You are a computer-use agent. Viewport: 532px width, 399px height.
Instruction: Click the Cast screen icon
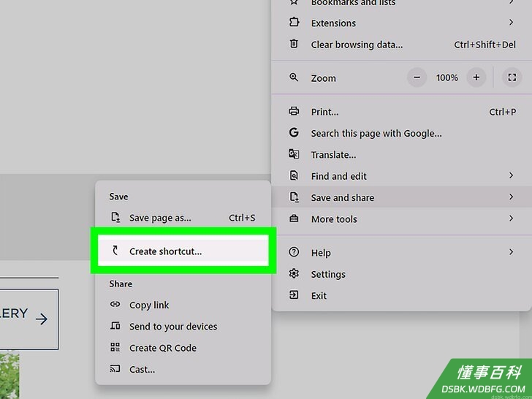[x=115, y=368]
